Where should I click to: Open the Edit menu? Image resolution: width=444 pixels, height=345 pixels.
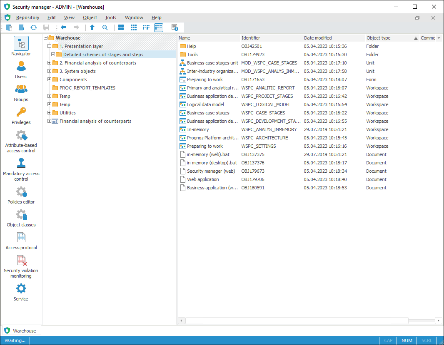(52, 17)
